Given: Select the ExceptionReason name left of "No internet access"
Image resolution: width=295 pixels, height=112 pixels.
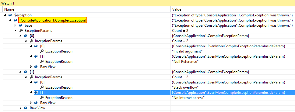Looking at the screenshot, I should pos(59,98).
